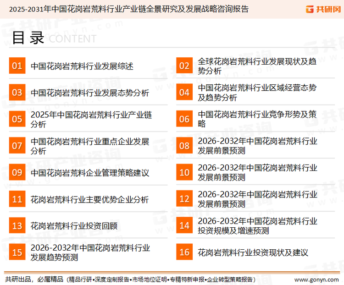This screenshot has width=344, height=285.
Task: Click the orange 13 number badge
Action: 17,225
